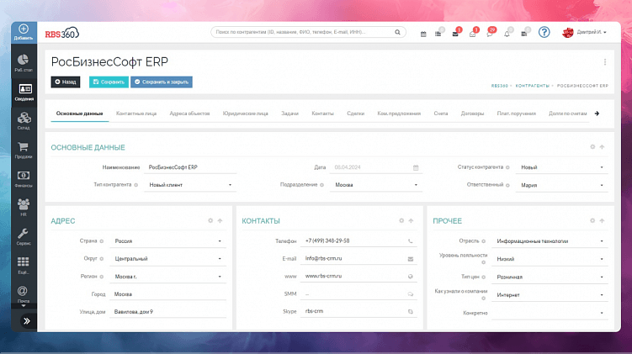Image resolution: width=632 pixels, height=354 pixels.
Task: Switch to Задачи tab
Action: point(289,114)
